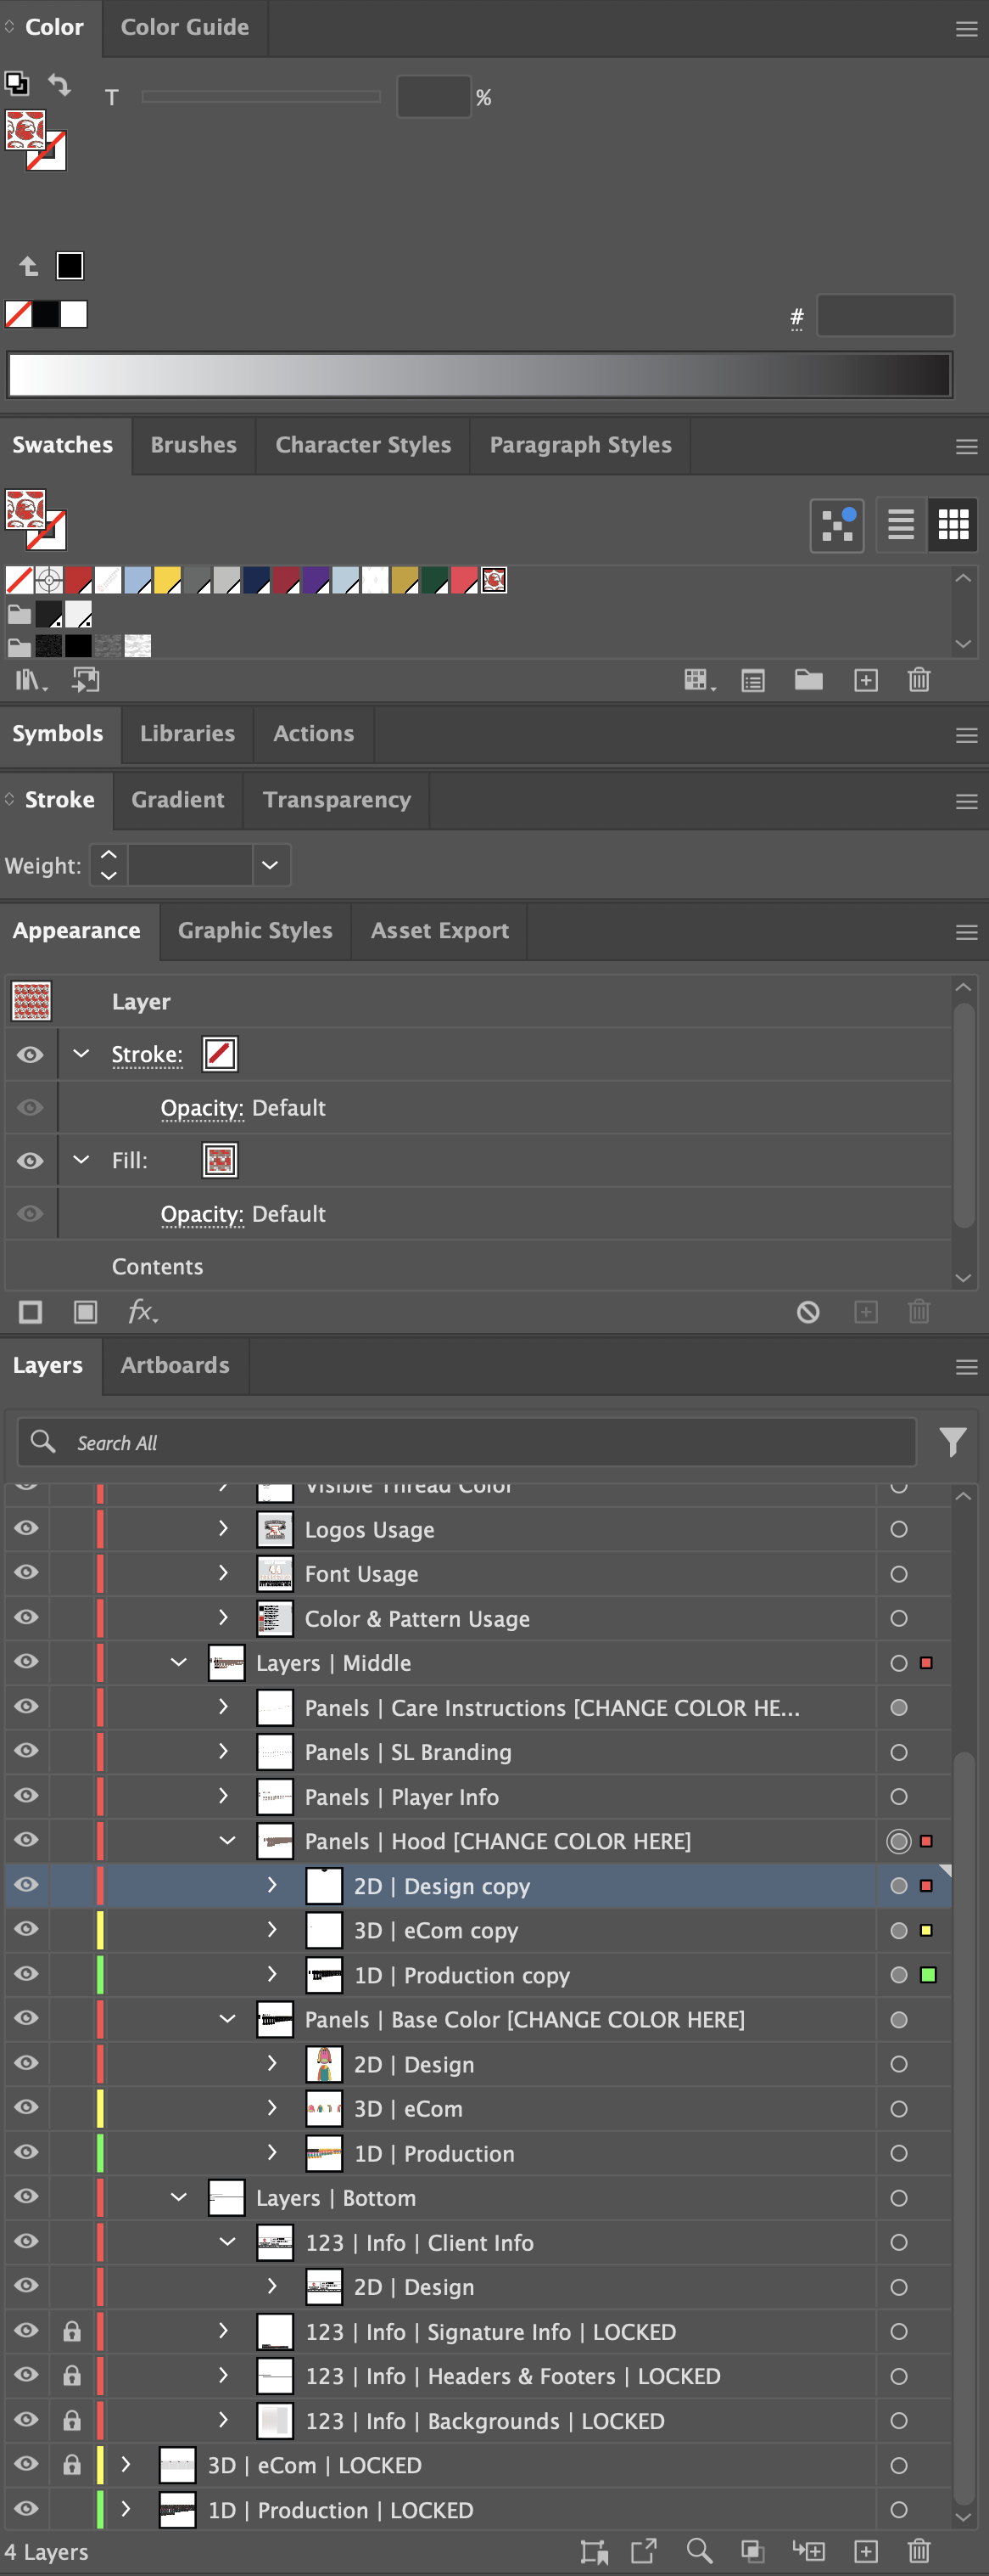Click the Add New Effect fx icon

coord(142,1311)
